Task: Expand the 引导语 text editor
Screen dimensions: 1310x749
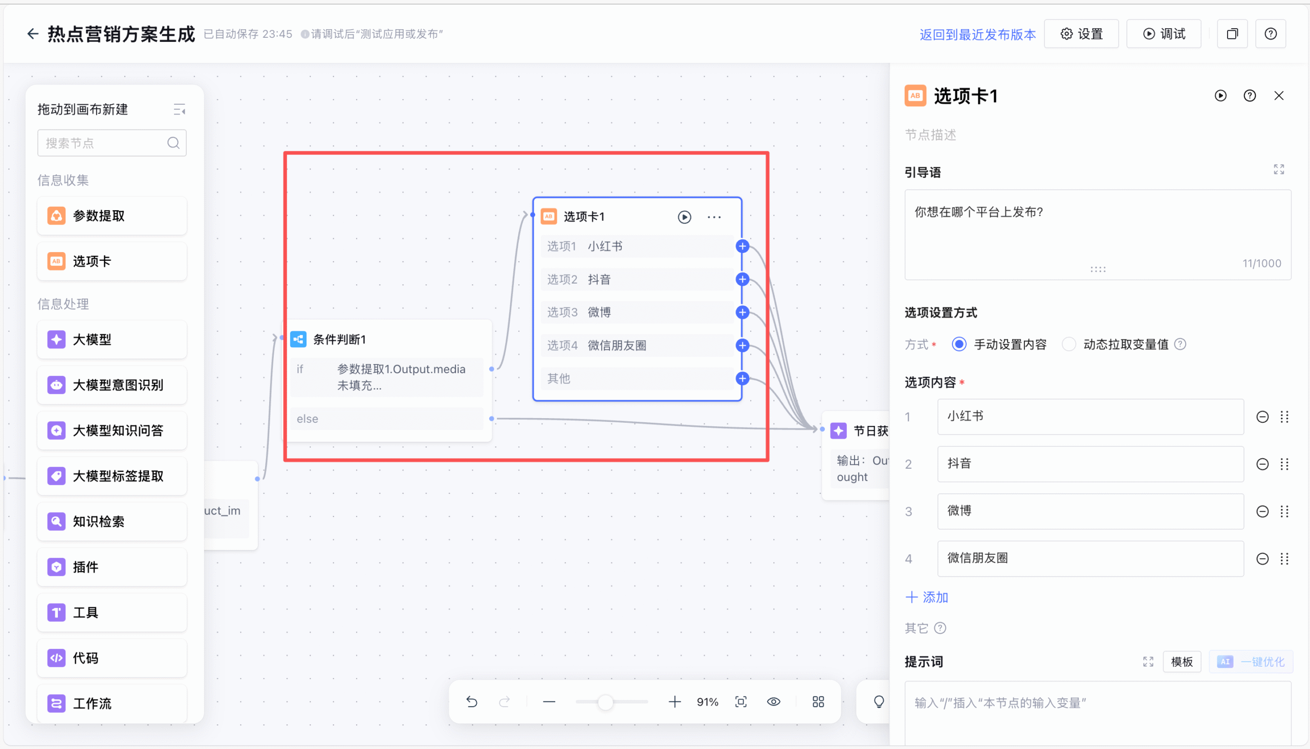Action: tap(1279, 170)
